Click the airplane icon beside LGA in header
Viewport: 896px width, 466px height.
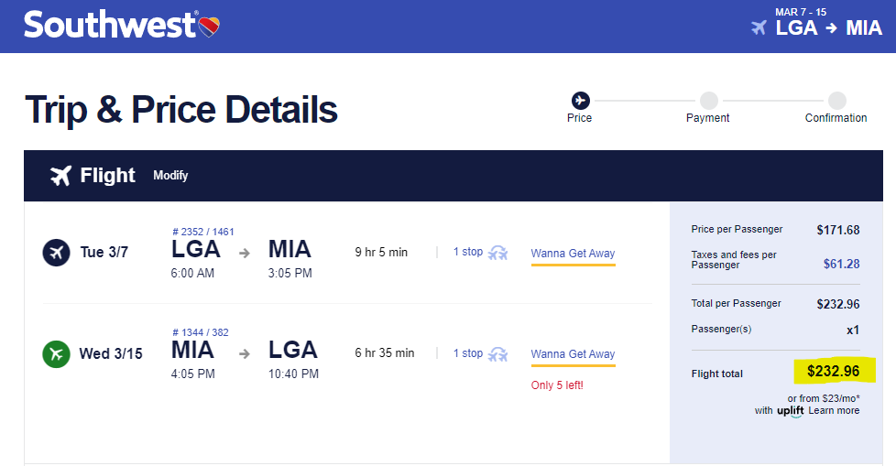pyautogui.click(x=759, y=27)
